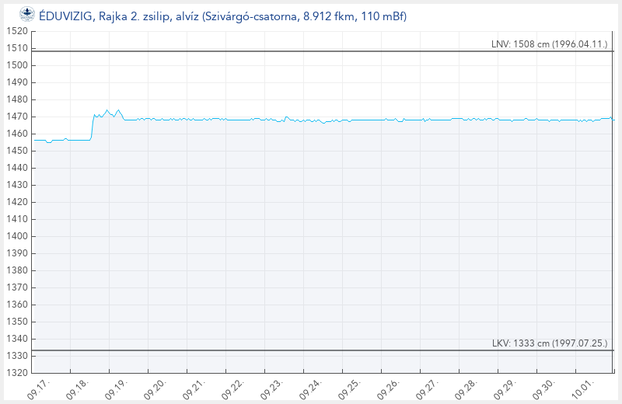Select the 1470 y-axis tick label

pyautogui.click(x=16, y=117)
